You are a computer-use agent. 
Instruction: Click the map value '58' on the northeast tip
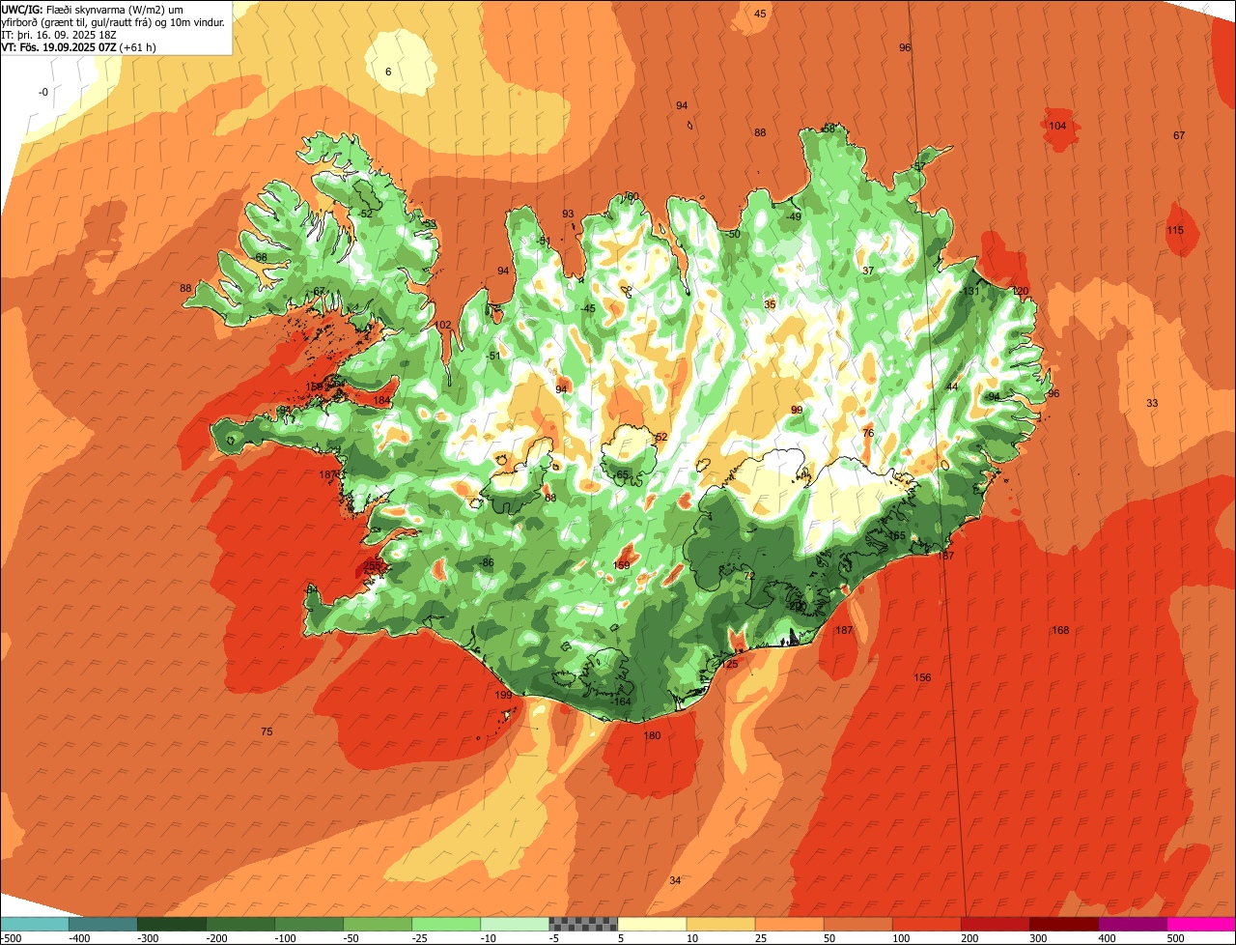point(829,128)
